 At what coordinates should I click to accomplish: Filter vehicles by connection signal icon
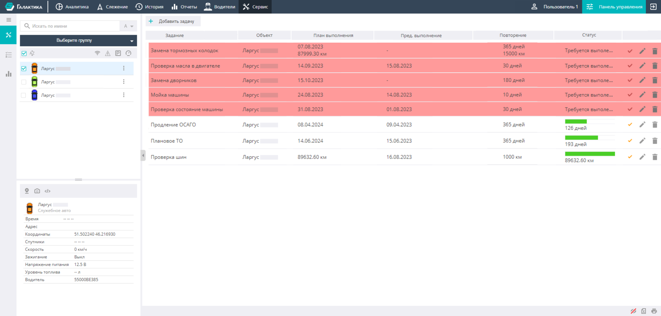point(97,53)
